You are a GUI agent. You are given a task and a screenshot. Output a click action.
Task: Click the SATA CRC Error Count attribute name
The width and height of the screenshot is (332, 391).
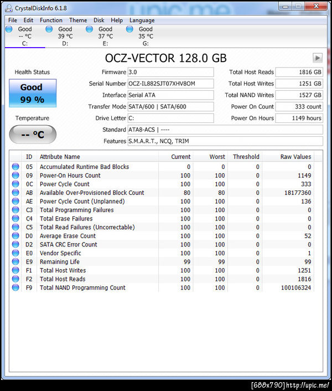(x=68, y=245)
